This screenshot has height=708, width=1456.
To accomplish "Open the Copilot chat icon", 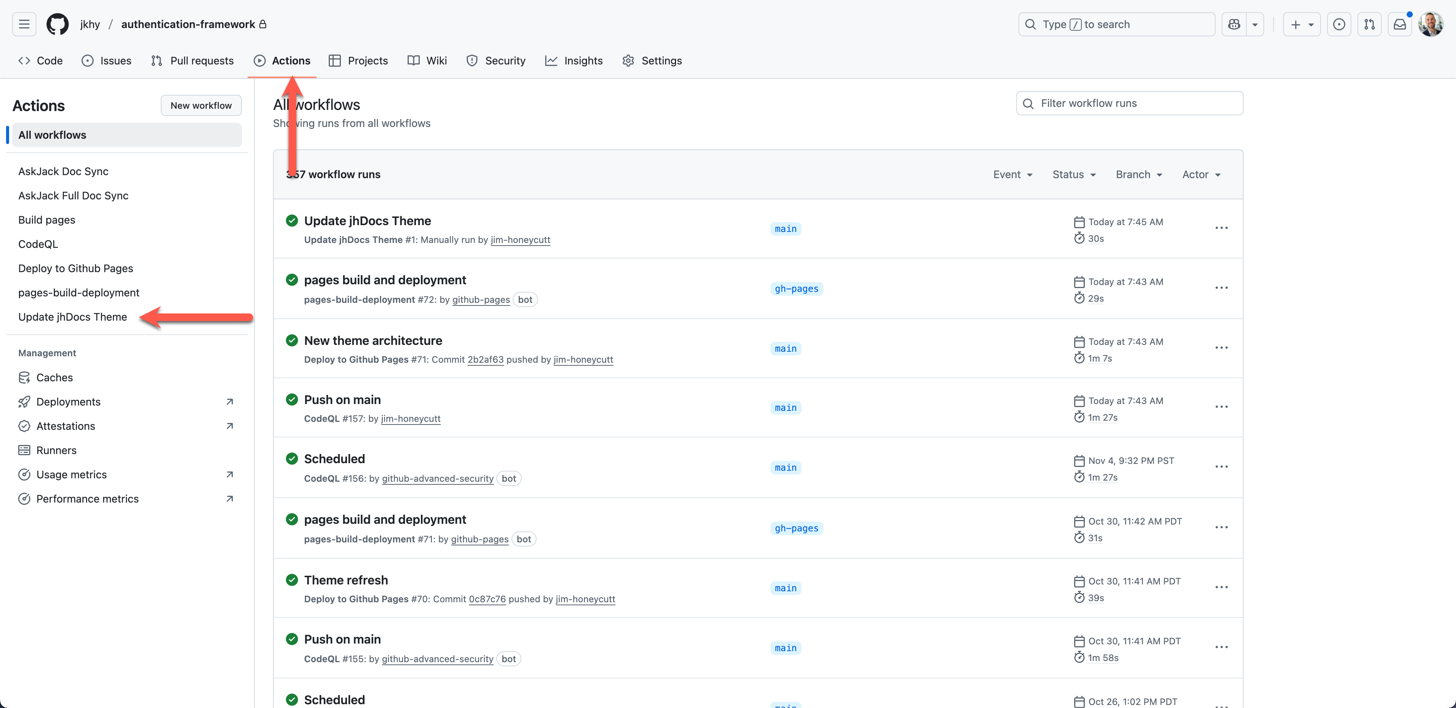I will coord(1234,24).
